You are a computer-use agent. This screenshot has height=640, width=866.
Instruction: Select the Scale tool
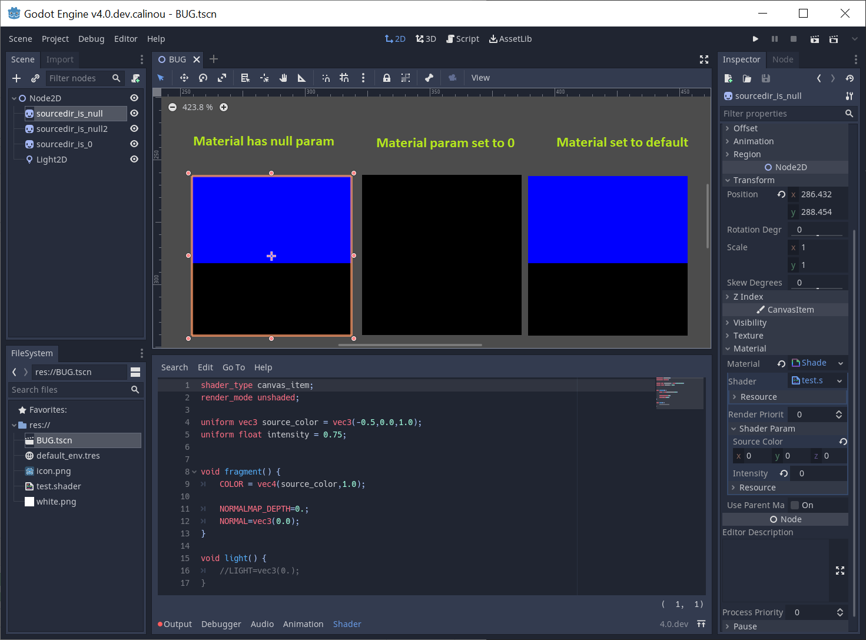(222, 77)
